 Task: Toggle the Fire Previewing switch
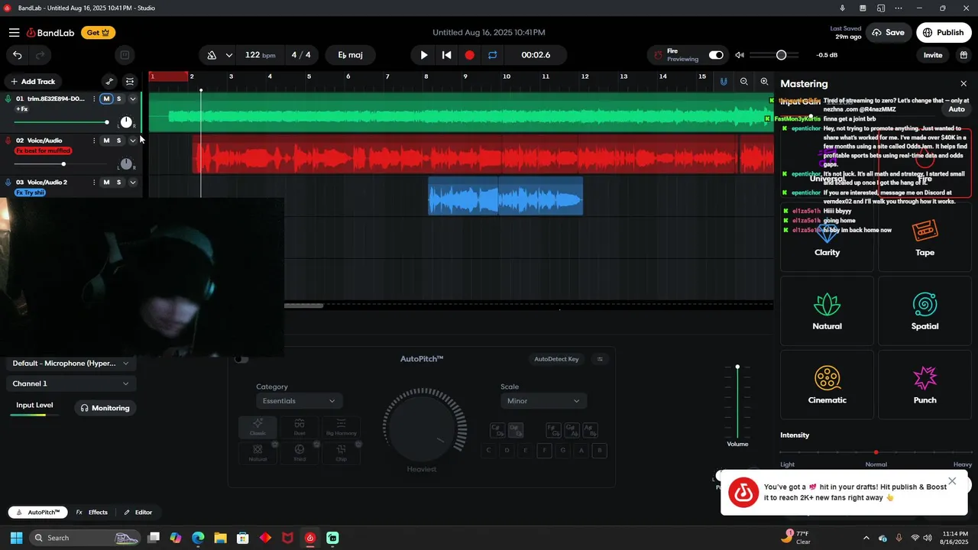point(716,55)
